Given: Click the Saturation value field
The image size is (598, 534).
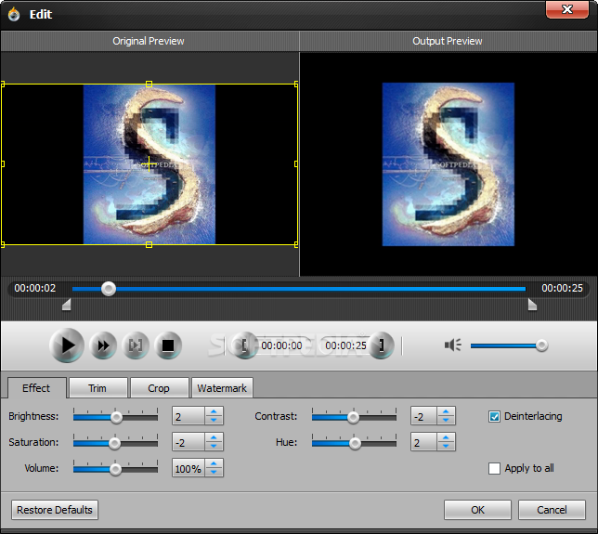Looking at the screenshot, I should [x=188, y=442].
